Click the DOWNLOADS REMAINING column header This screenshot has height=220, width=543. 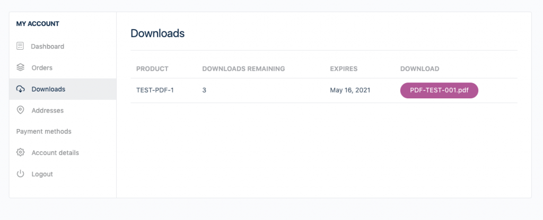coord(243,69)
